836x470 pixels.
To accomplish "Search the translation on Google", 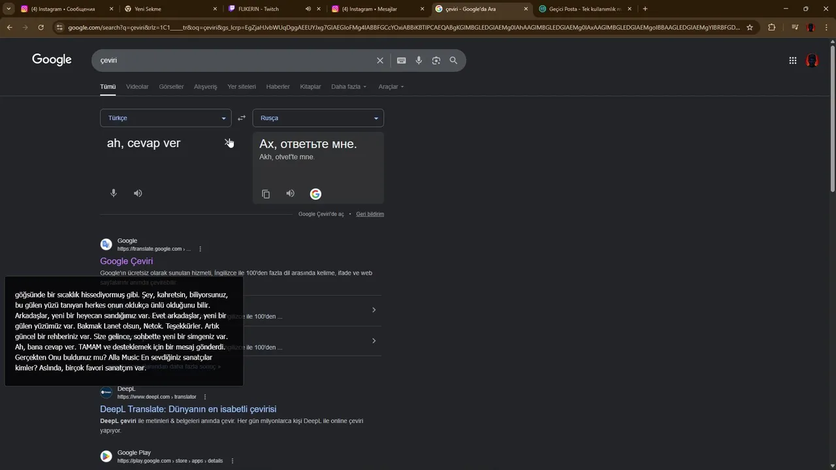I will [x=315, y=194].
